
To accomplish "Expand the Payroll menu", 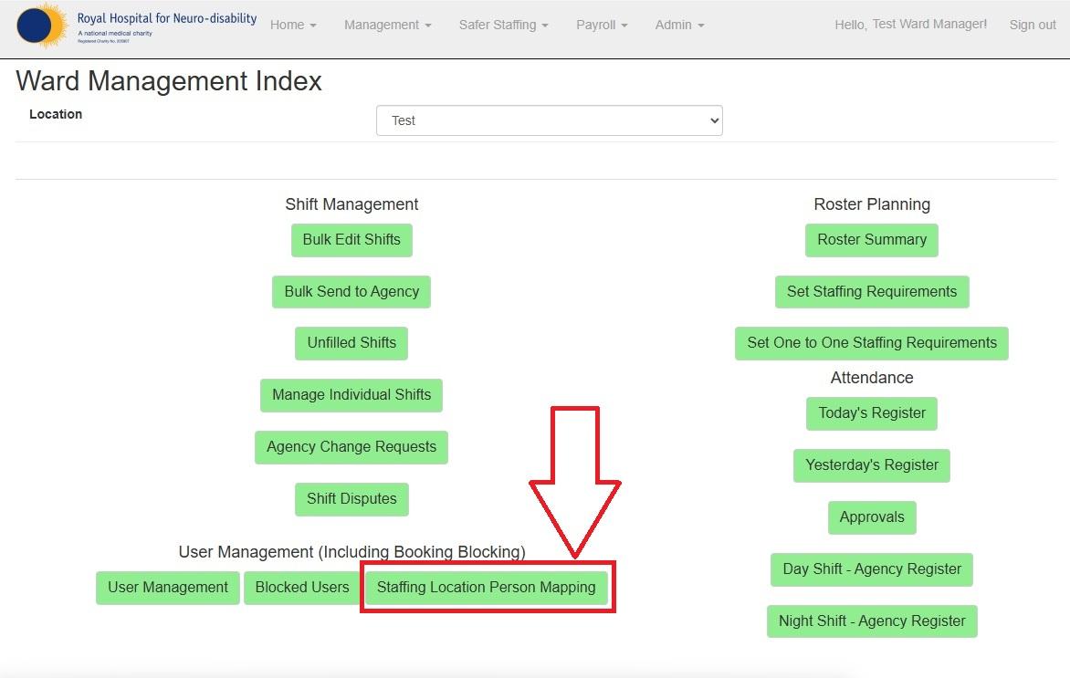I will click(x=602, y=26).
